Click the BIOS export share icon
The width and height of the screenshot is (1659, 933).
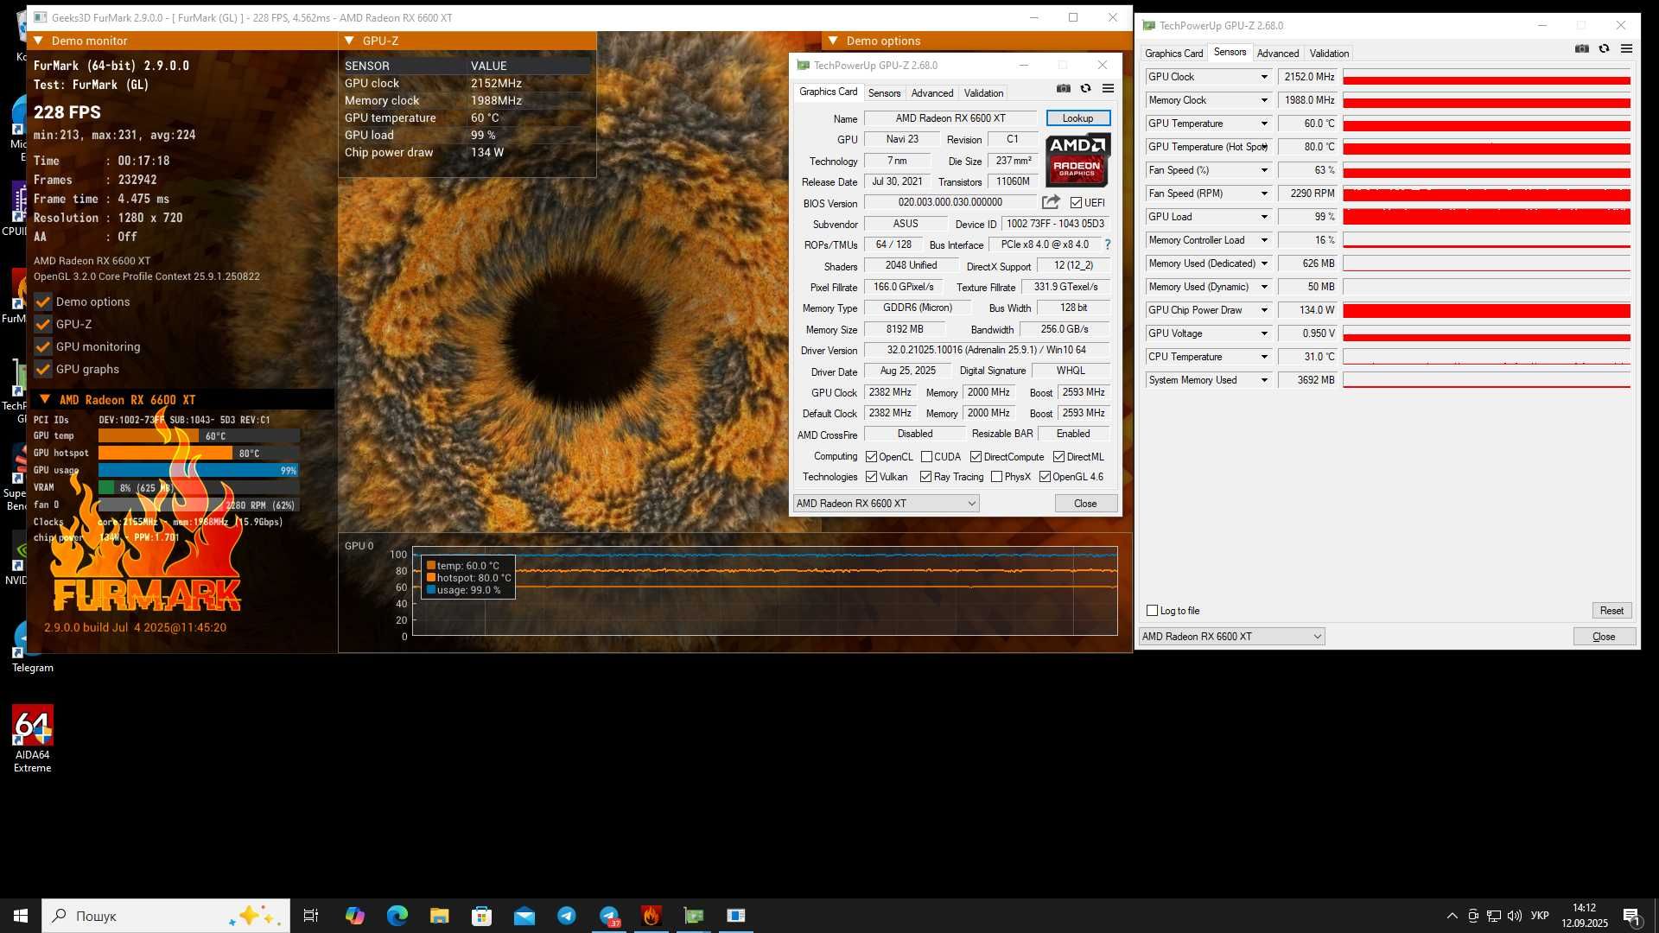click(x=1051, y=202)
